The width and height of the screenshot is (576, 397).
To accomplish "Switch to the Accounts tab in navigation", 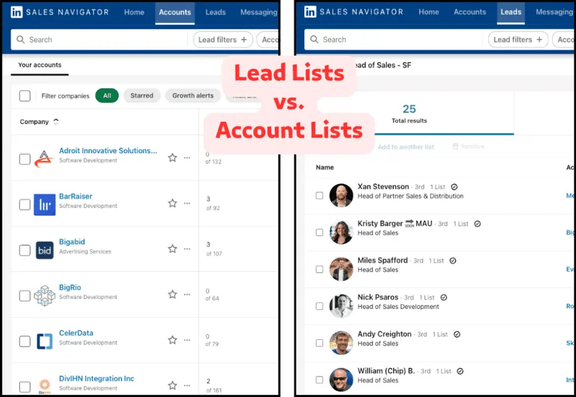I will 174,12.
